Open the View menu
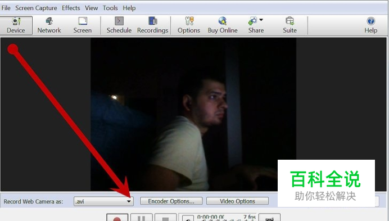 click(x=91, y=8)
